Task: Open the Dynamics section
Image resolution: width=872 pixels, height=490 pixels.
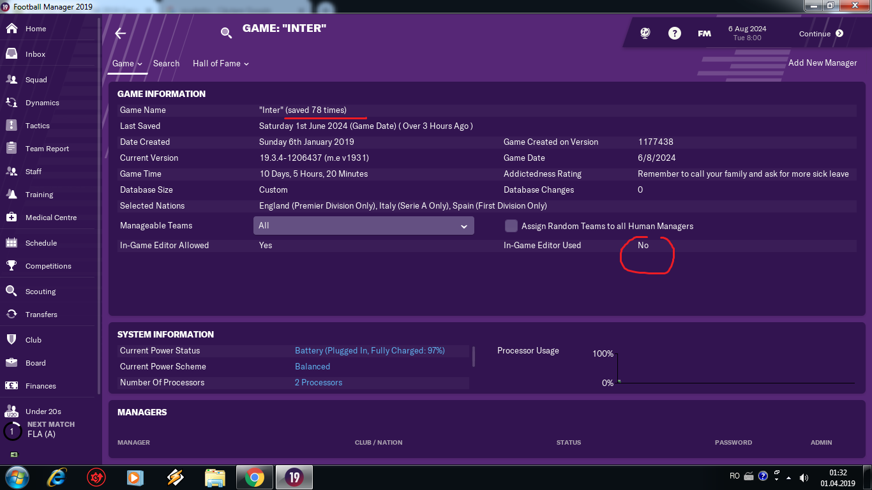Action: click(42, 103)
